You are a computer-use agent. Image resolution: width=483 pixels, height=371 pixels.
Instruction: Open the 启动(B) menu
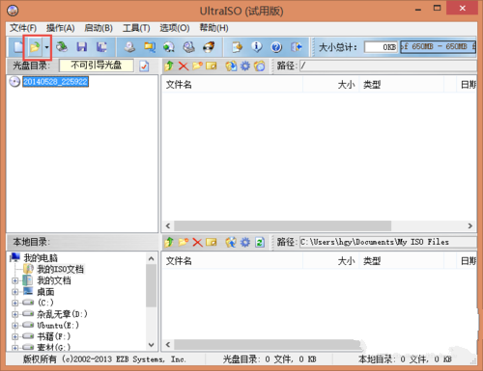point(99,28)
